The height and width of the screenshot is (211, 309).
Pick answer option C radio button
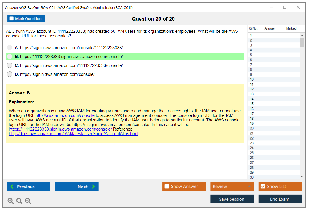(x=10, y=65)
